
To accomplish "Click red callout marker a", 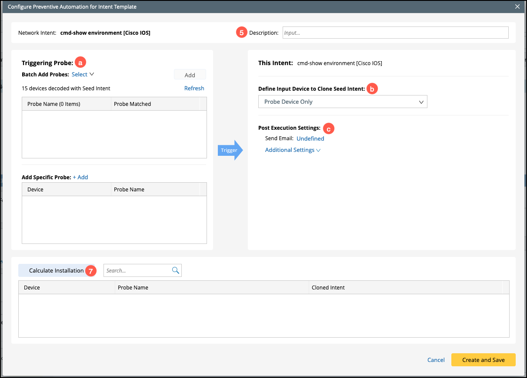I will pos(80,63).
